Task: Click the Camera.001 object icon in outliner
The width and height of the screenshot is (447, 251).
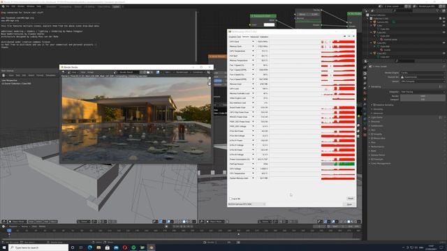Action: pyautogui.click(x=375, y=22)
